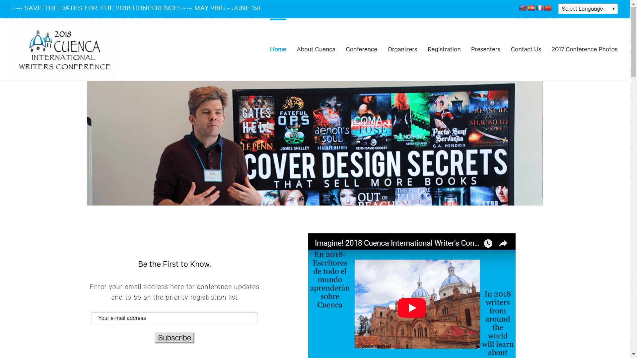The image size is (637, 358).
Task: Select the US English flag icon
Action: tap(523, 8)
